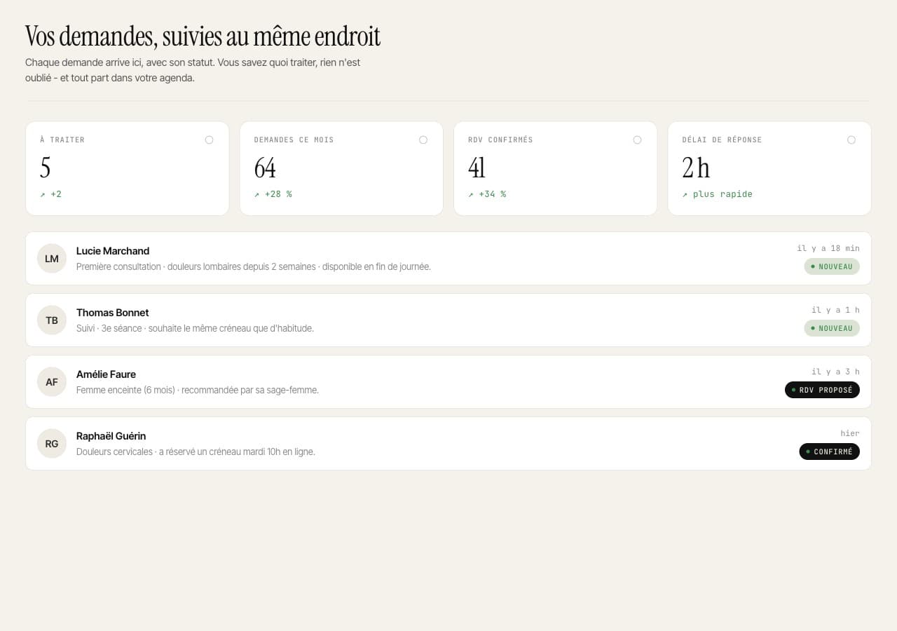The width and height of the screenshot is (897, 631).
Task: Click the NOUVEAU badge on Lucie Marchand row
Action: pos(832,266)
